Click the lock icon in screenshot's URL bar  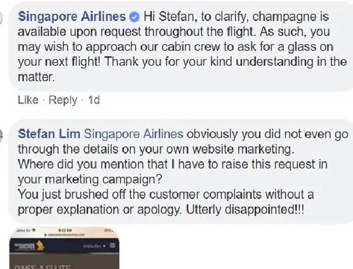(46, 235)
